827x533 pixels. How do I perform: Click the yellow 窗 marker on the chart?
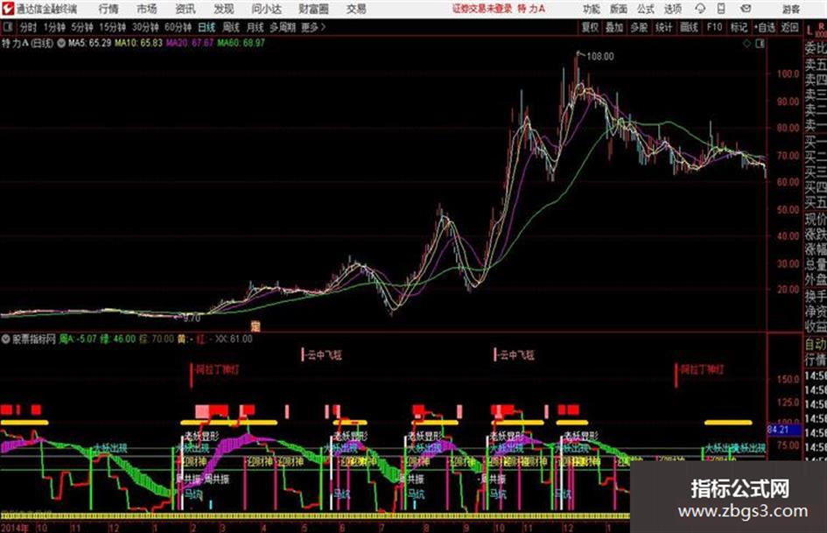pyautogui.click(x=256, y=326)
